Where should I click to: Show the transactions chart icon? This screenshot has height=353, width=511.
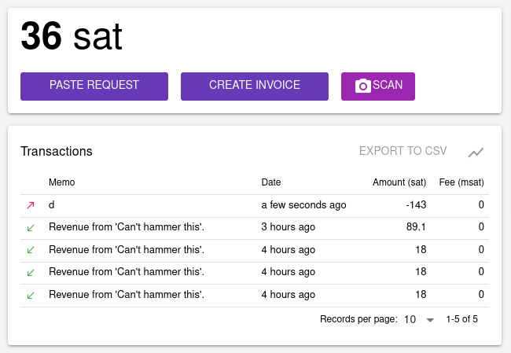[x=476, y=153]
